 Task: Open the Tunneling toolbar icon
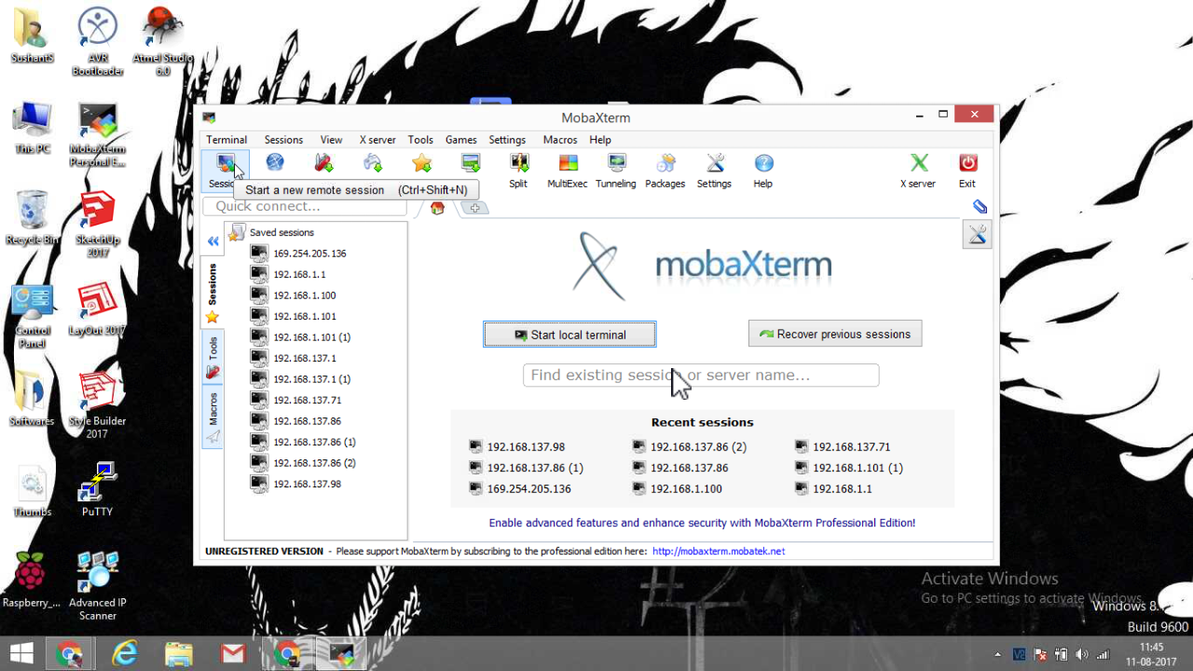click(616, 171)
